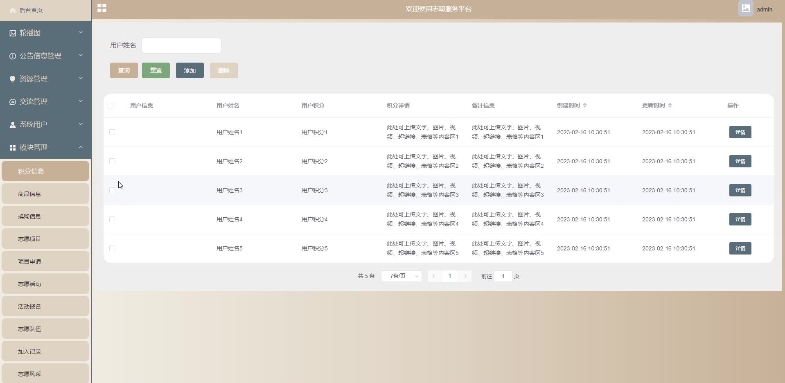The height and width of the screenshot is (383, 785).
Task: Click the home icon beside 后台首页
Action: click(13, 10)
